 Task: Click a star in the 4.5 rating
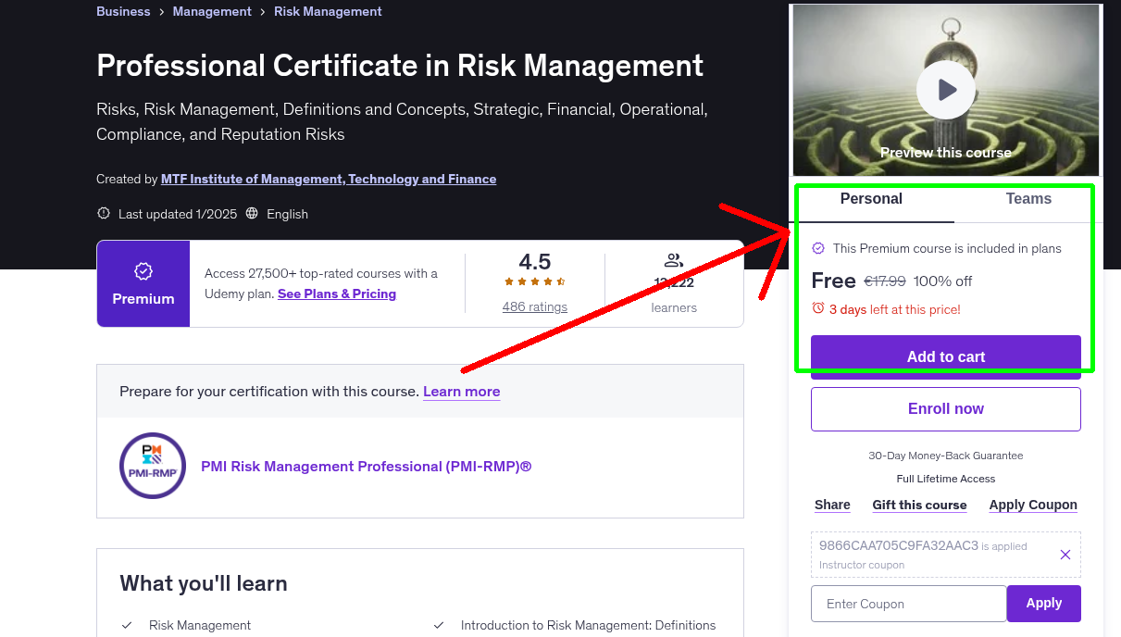click(x=534, y=281)
